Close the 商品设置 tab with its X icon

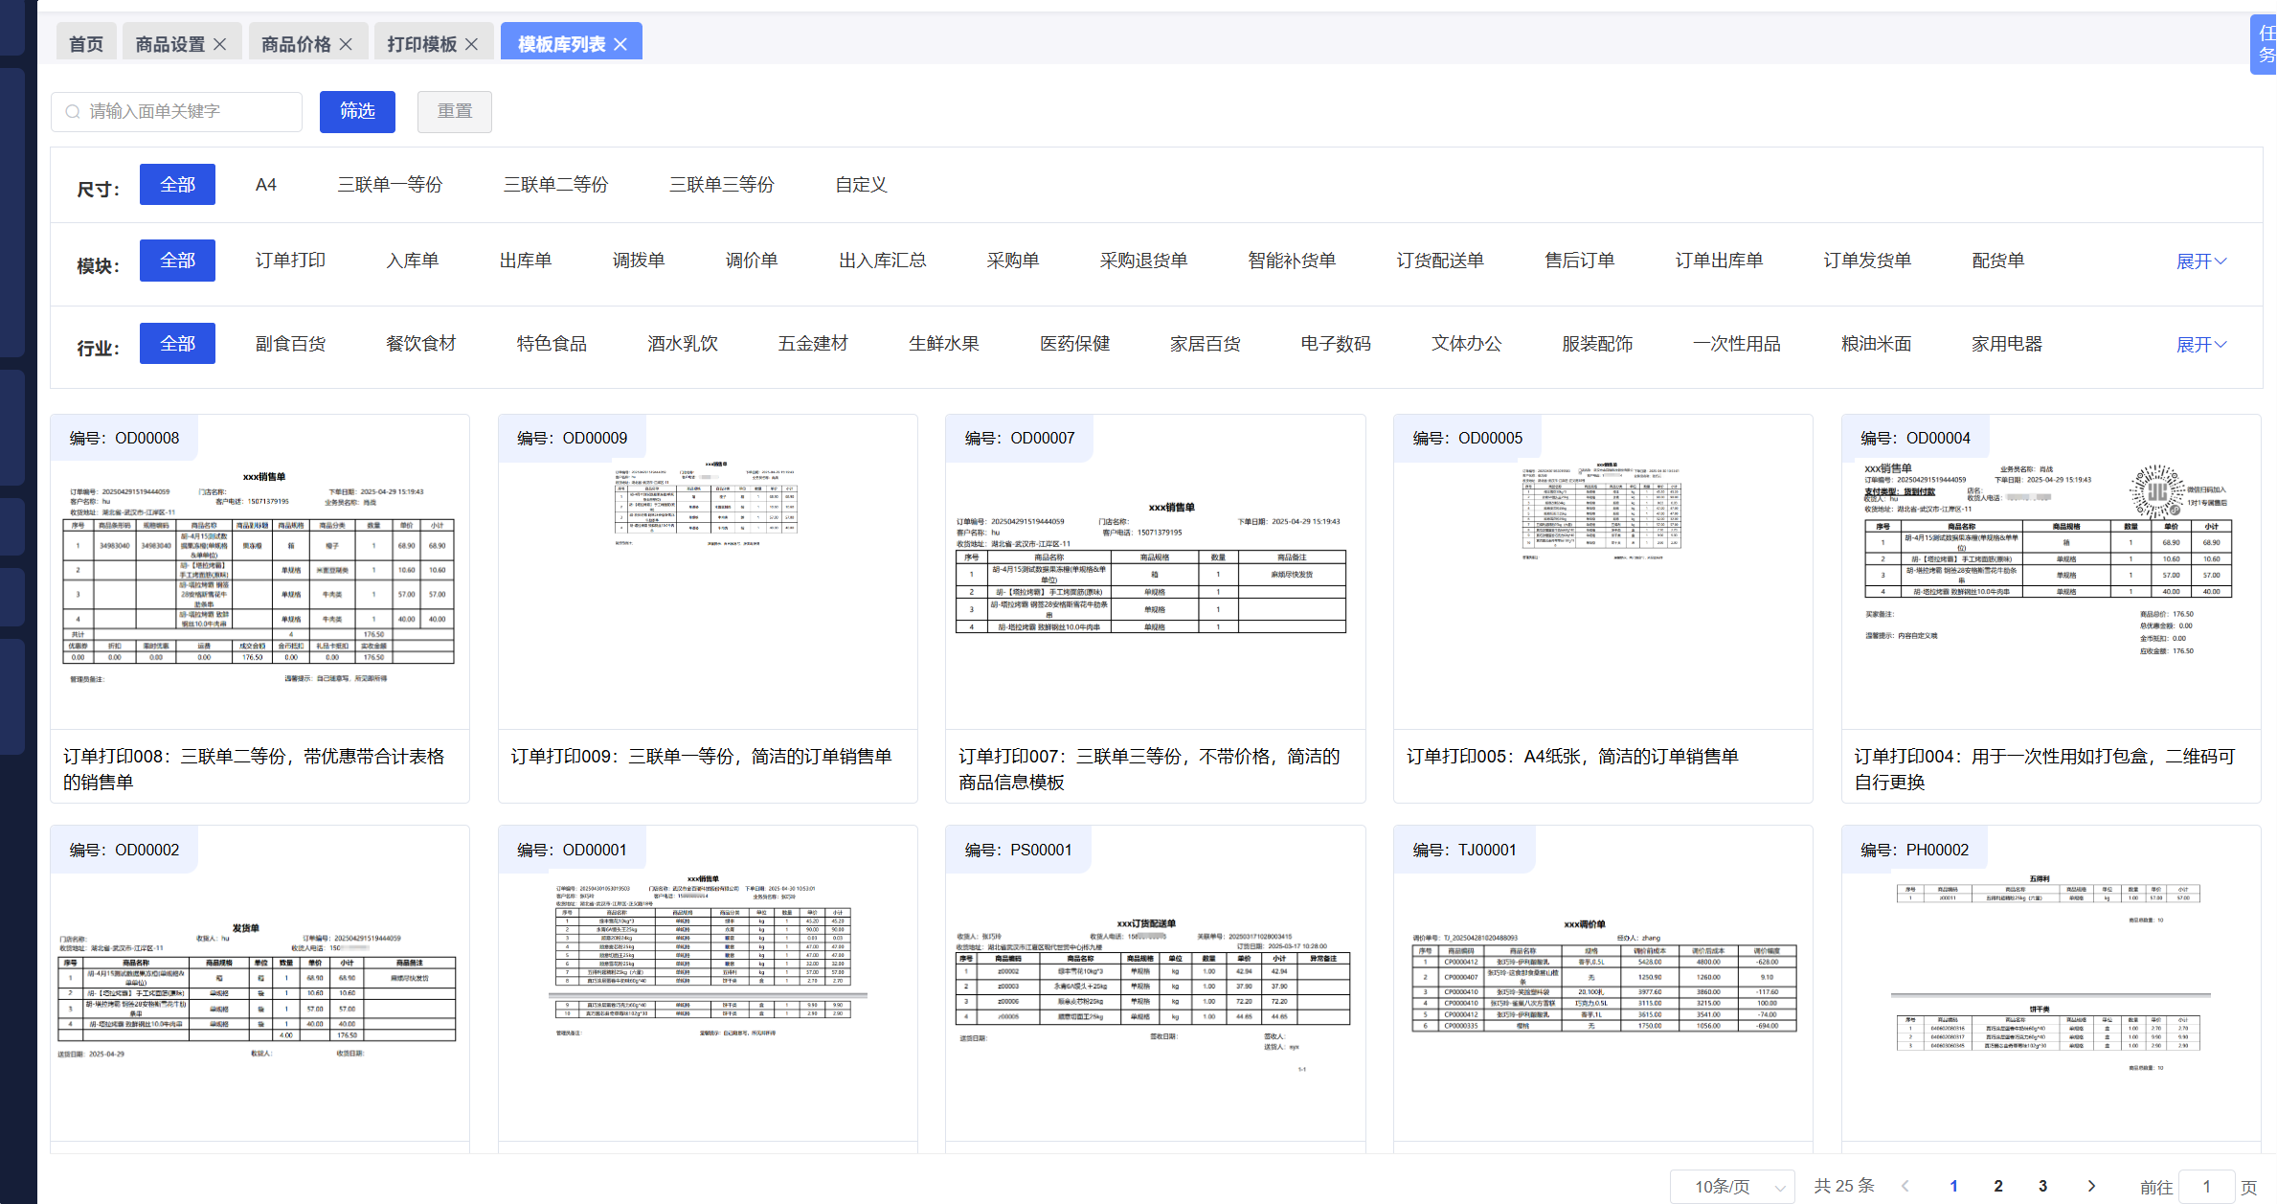pyautogui.click(x=220, y=44)
